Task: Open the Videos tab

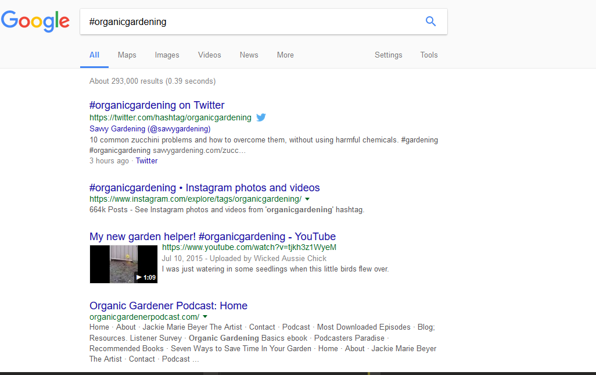Action: tap(210, 55)
